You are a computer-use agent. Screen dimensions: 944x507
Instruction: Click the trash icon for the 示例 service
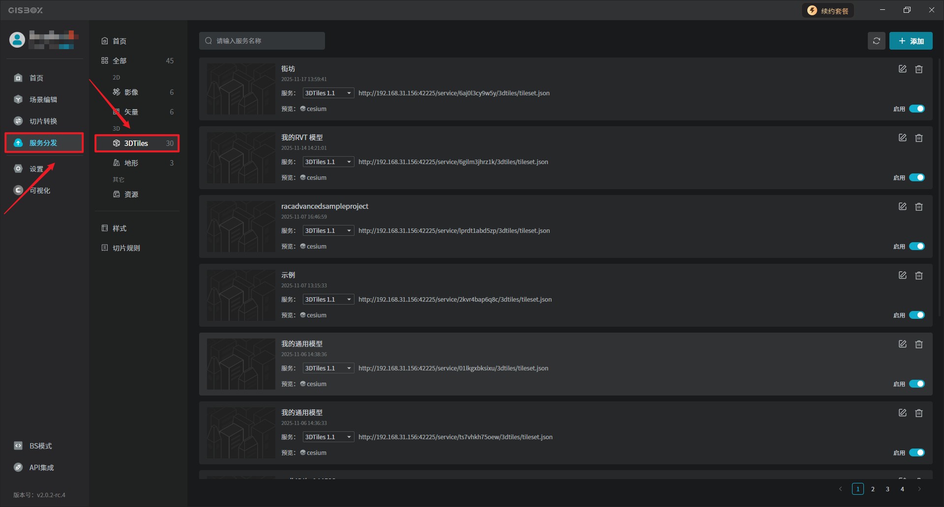pos(918,276)
